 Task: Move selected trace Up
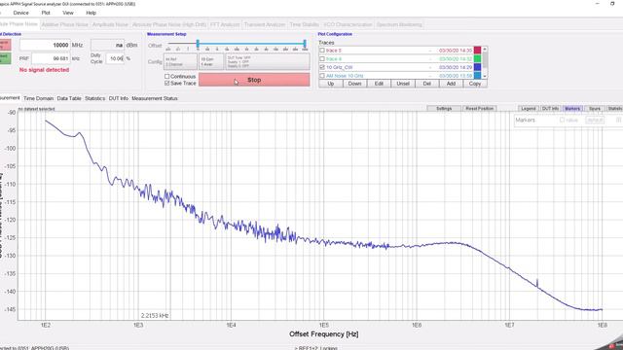(331, 84)
